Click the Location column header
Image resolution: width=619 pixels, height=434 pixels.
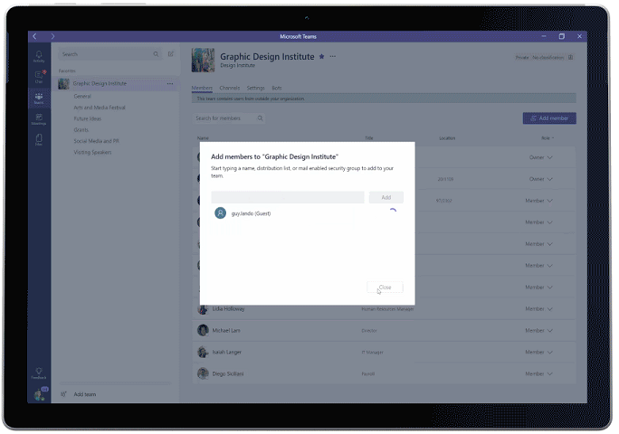pyautogui.click(x=447, y=138)
